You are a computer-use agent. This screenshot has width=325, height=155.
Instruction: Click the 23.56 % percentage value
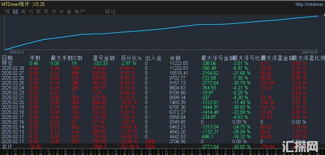click(129, 141)
